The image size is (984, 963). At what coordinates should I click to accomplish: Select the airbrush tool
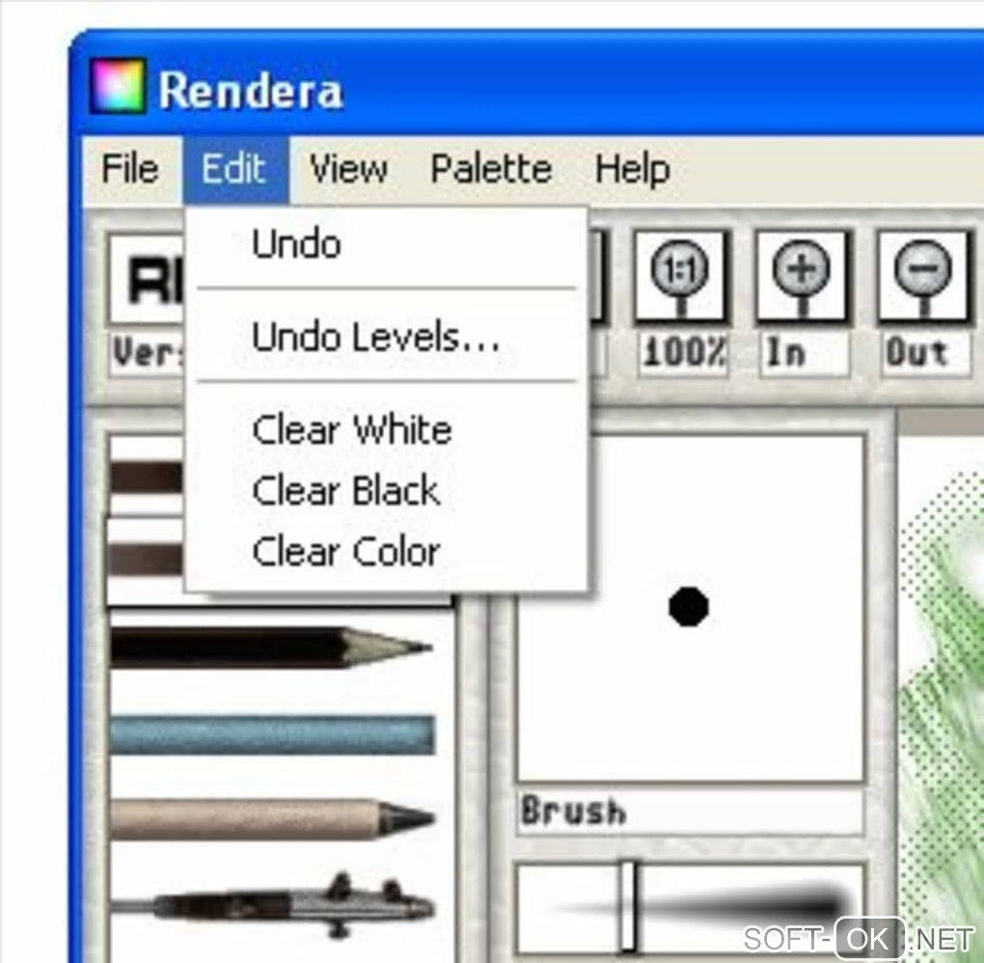tap(272, 906)
